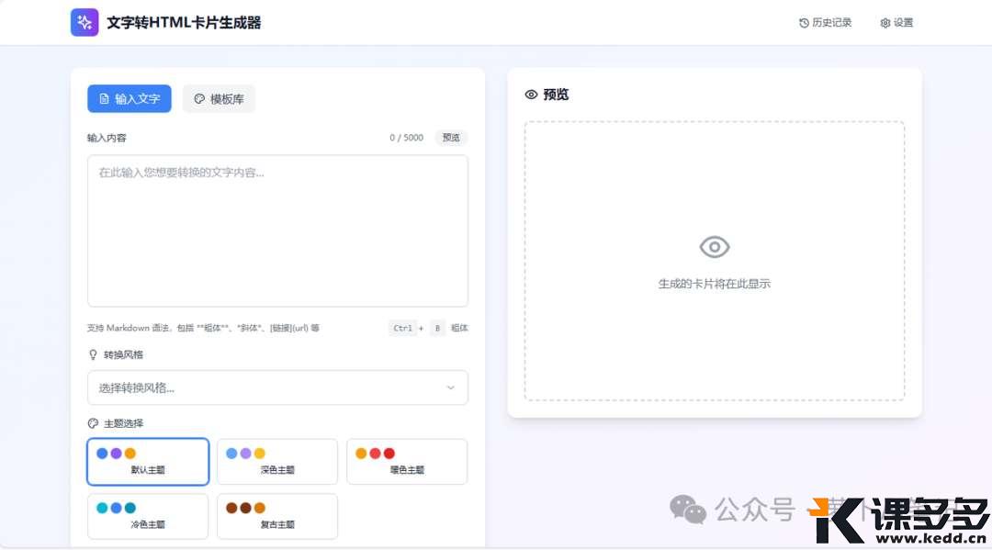Click the 预览 button above text area
Screen dimensions: 992x550
click(451, 137)
